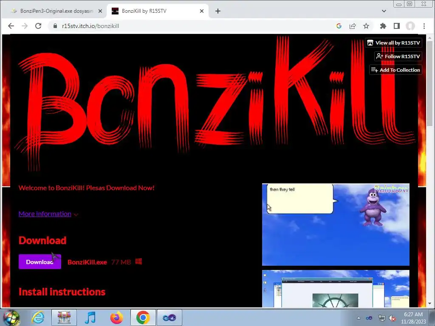Viewport: 435px width, 326px height.
Task: Go back to previous page
Action: click(x=11, y=26)
